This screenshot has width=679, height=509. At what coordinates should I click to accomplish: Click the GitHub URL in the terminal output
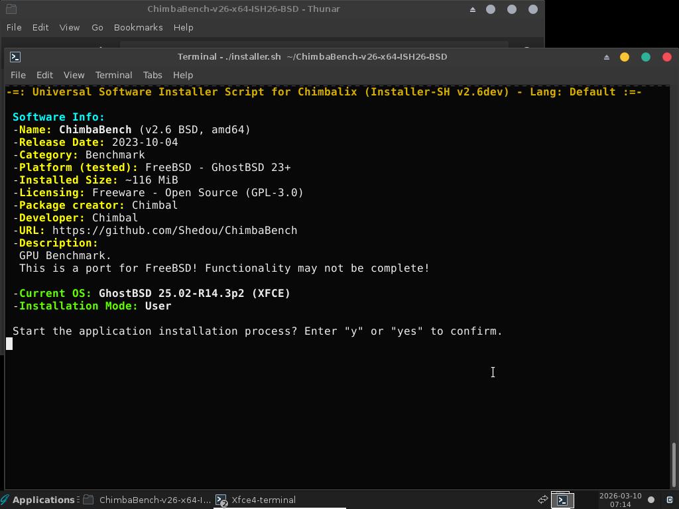click(x=175, y=230)
